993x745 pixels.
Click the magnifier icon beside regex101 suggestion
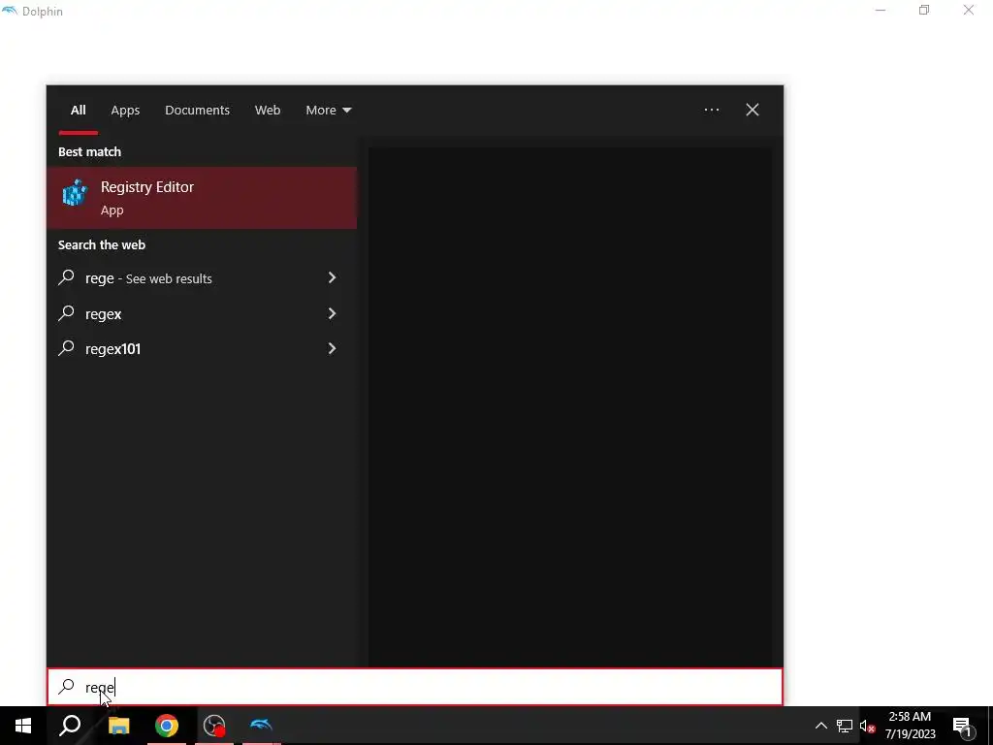click(x=67, y=348)
